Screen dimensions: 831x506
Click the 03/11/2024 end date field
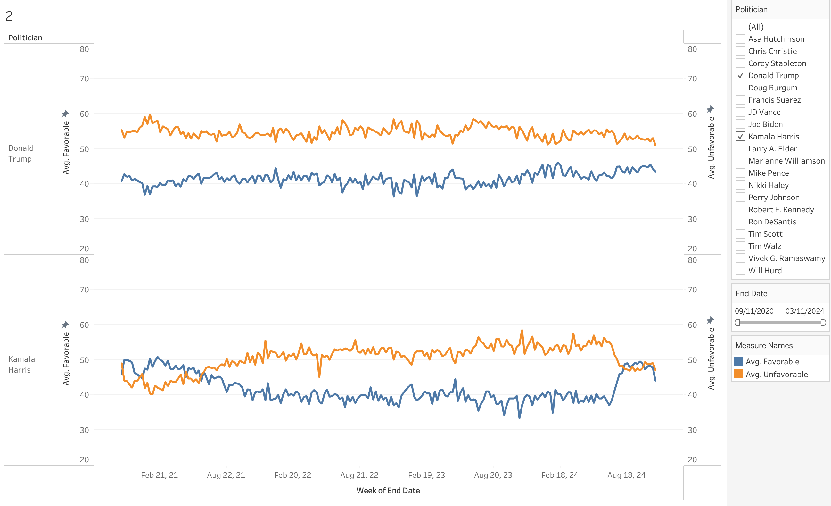805,311
